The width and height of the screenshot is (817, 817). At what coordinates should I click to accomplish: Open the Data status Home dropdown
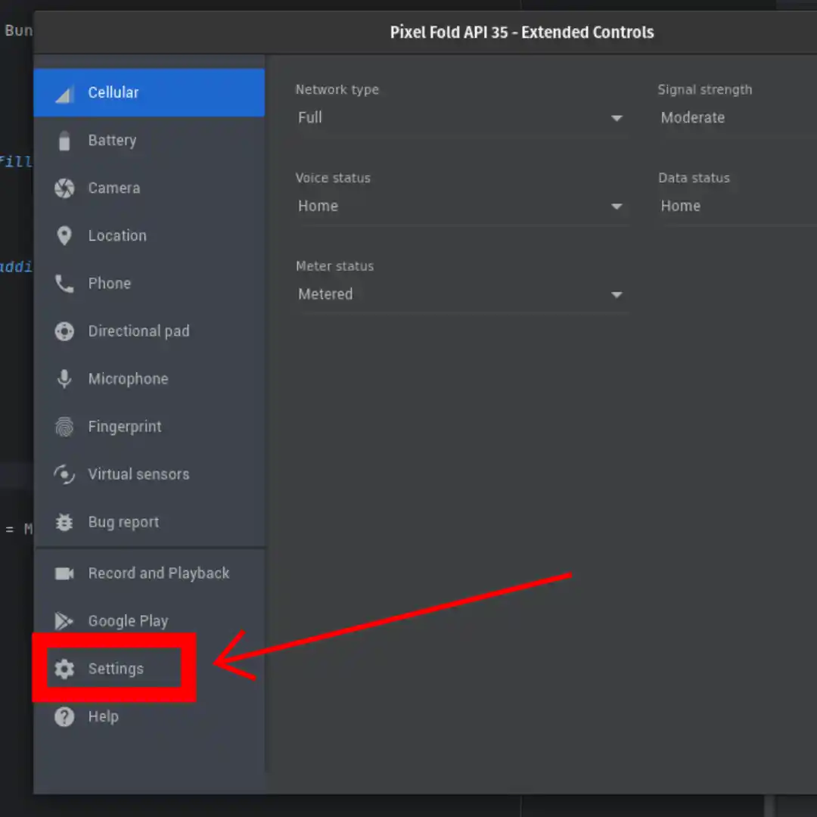738,207
